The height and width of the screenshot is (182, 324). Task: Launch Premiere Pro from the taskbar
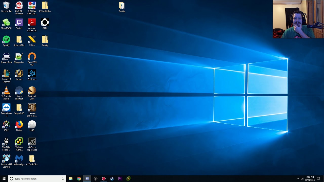click(120, 179)
